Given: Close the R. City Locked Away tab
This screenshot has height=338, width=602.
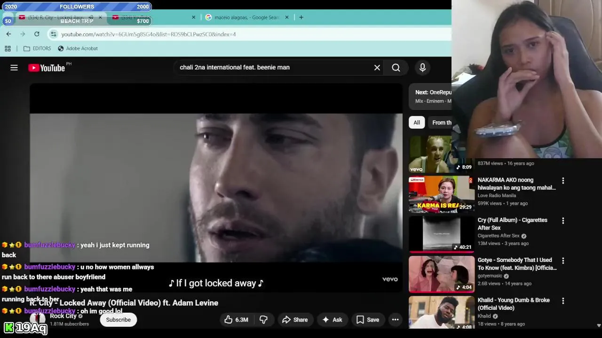Looking at the screenshot, I should tap(100, 17).
